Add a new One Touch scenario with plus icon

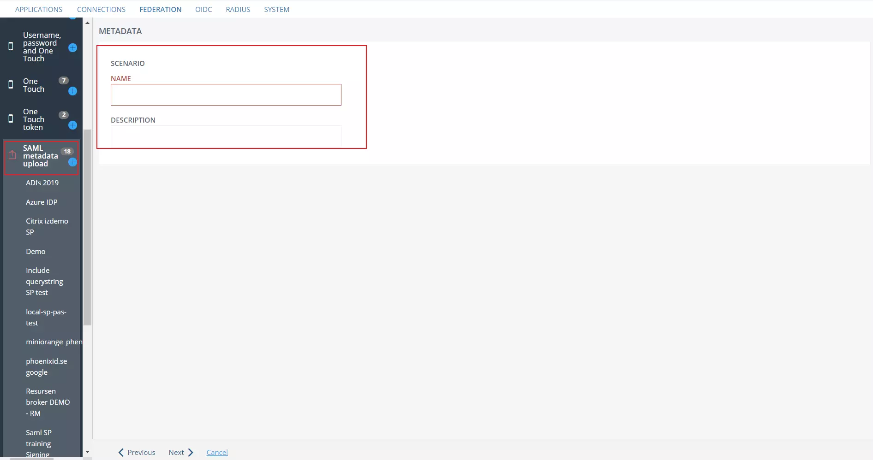[72, 91]
